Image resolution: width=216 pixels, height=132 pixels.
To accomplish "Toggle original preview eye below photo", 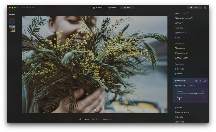I will 80,119.
